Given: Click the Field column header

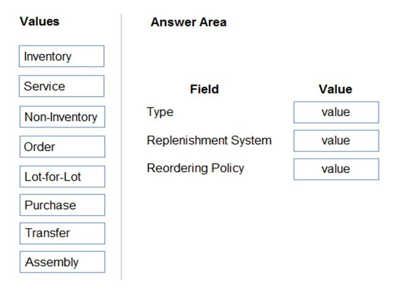Looking at the screenshot, I should [204, 89].
